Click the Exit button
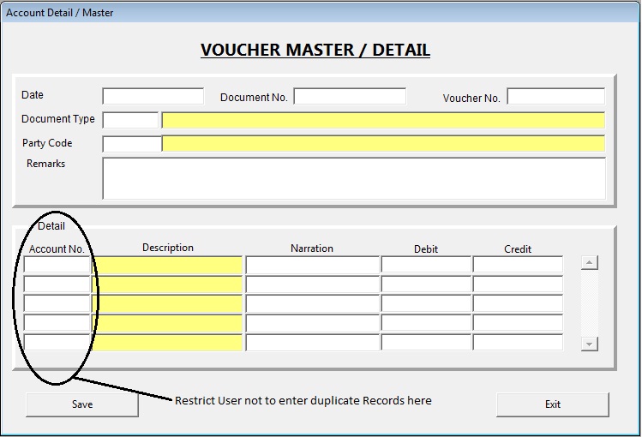Screen dimensions: 642x437 click(x=553, y=404)
